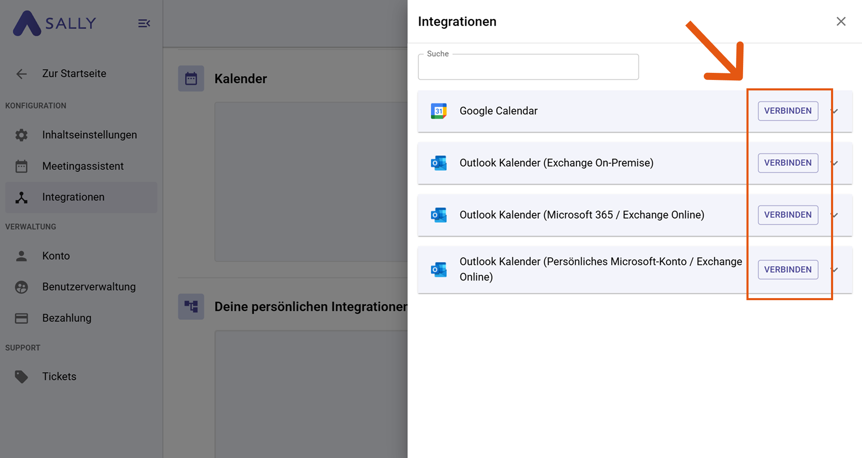Open Benutzerverwaltung in the sidebar
The height and width of the screenshot is (458, 862).
pos(89,287)
